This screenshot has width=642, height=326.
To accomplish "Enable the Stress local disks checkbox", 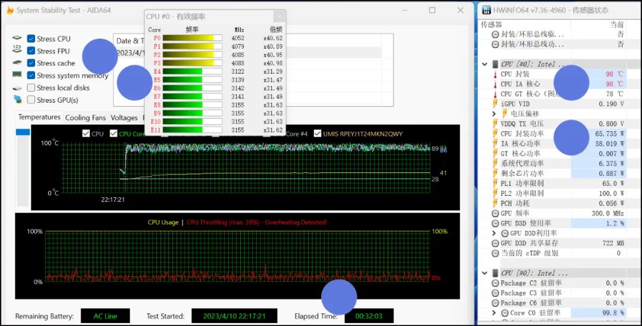I will pyautogui.click(x=31, y=88).
